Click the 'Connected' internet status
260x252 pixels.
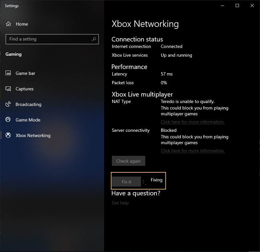171,46
